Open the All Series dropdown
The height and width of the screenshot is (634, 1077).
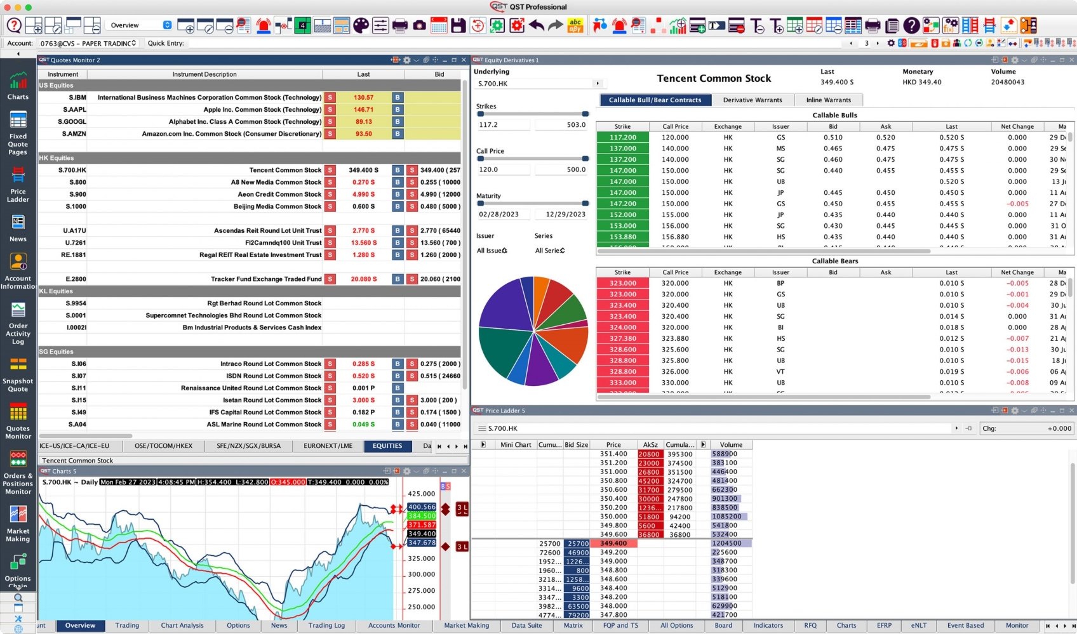[550, 251]
